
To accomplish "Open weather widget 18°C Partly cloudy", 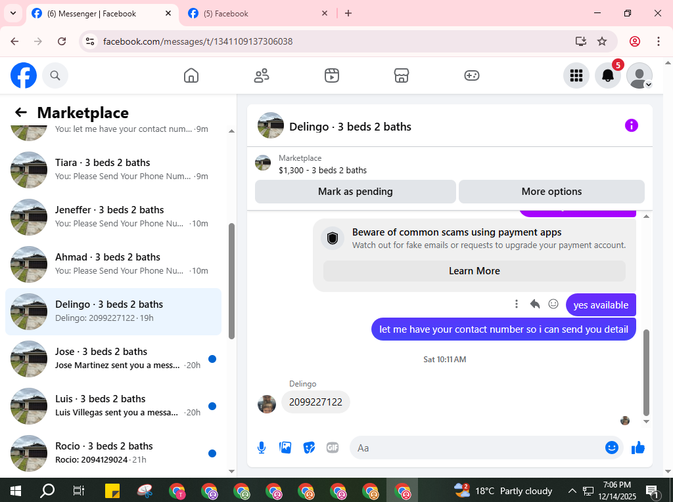I will click(x=503, y=490).
